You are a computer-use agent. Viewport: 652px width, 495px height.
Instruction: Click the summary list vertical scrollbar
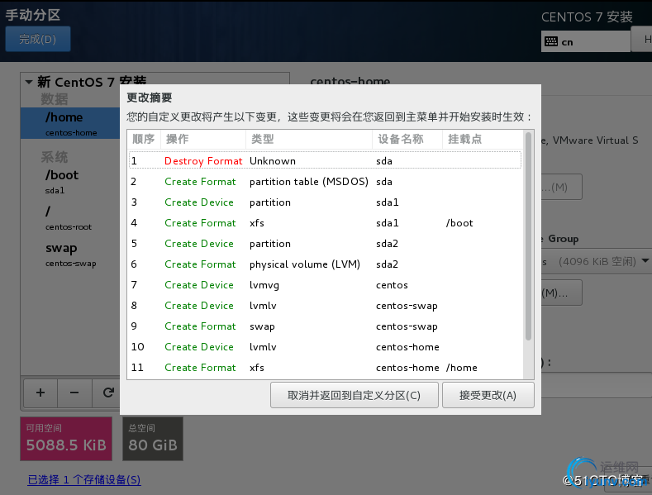click(x=528, y=236)
